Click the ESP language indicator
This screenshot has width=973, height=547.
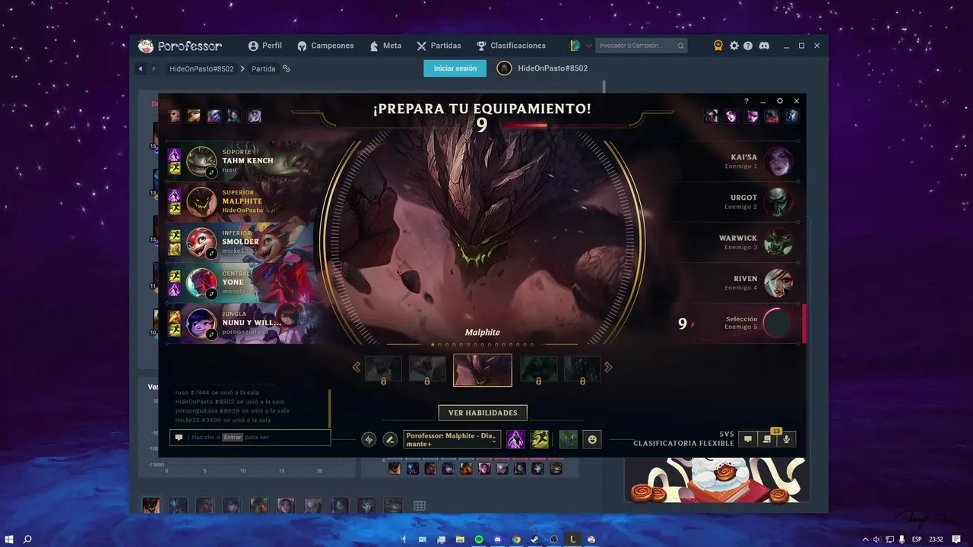pyautogui.click(x=917, y=539)
